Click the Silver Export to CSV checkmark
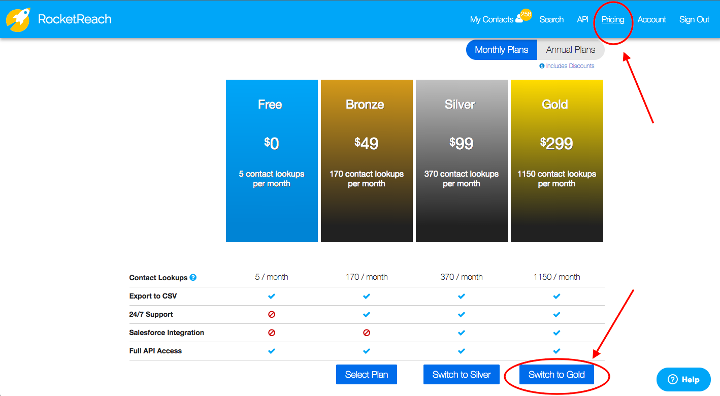This screenshot has width=720, height=396. coord(462,296)
